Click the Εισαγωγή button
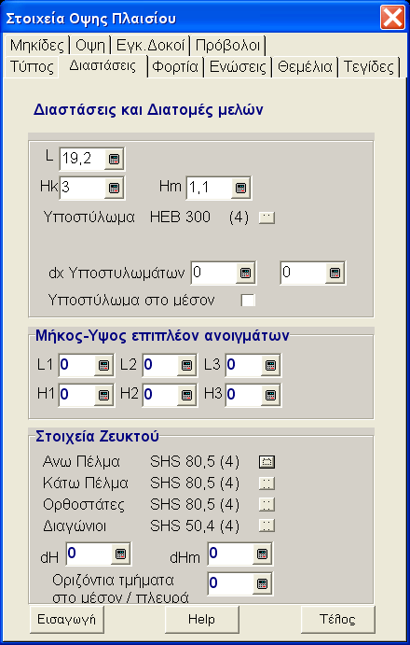410x645 pixels. [66, 619]
